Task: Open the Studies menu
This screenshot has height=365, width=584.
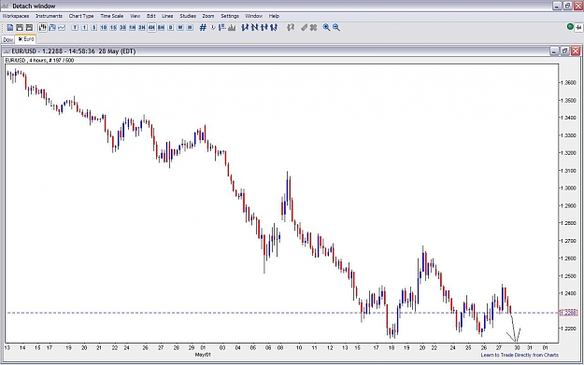Action: coord(188,16)
